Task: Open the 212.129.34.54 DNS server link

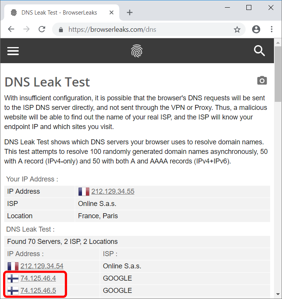Action: pyautogui.click(x=42, y=266)
